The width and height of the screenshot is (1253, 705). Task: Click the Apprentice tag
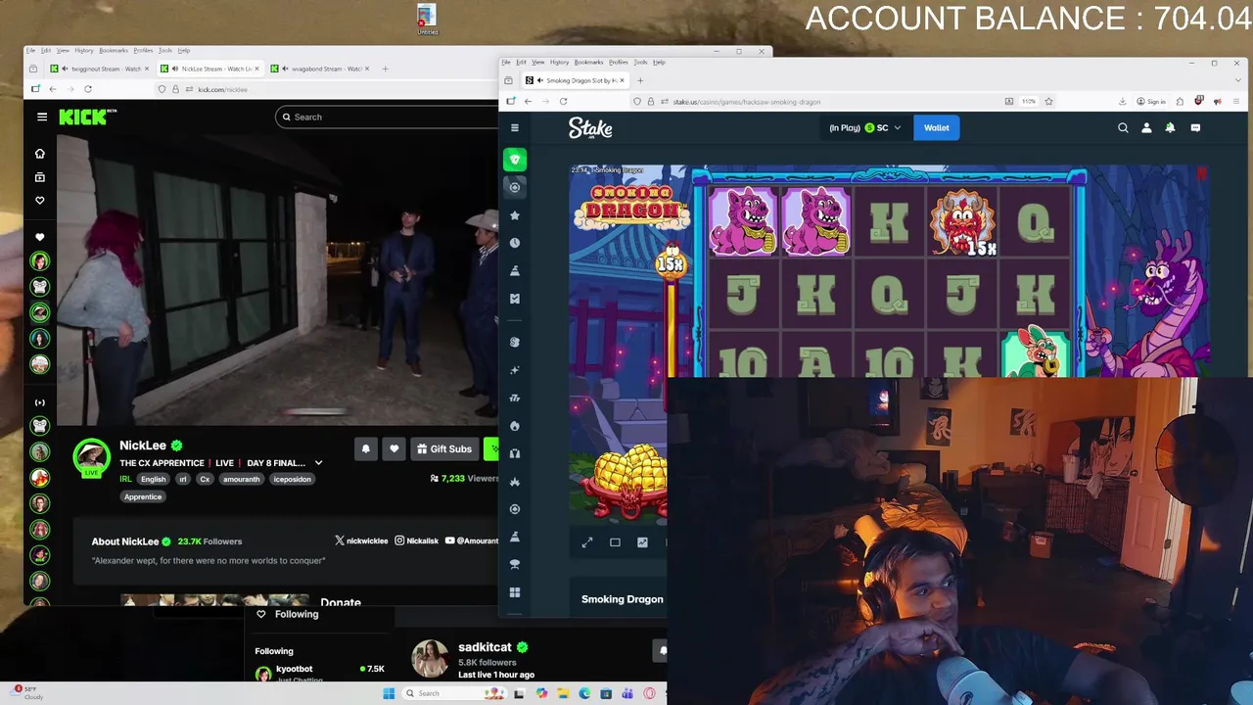click(x=143, y=496)
